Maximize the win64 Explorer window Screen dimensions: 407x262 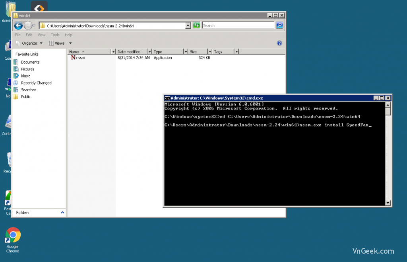[276, 16]
